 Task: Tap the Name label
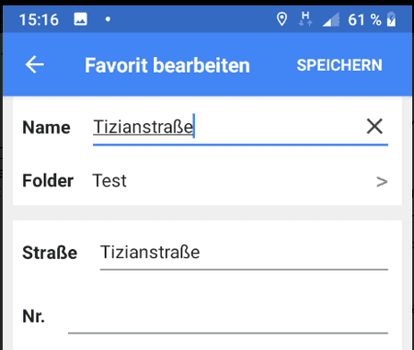[x=46, y=128]
